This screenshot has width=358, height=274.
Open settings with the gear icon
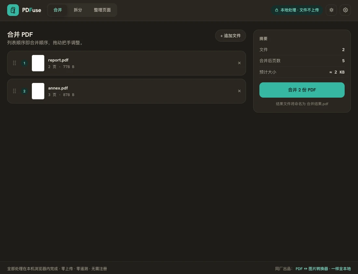click(x=345, y=10)
